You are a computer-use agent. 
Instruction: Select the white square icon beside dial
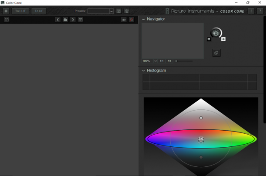click(223, 39)
